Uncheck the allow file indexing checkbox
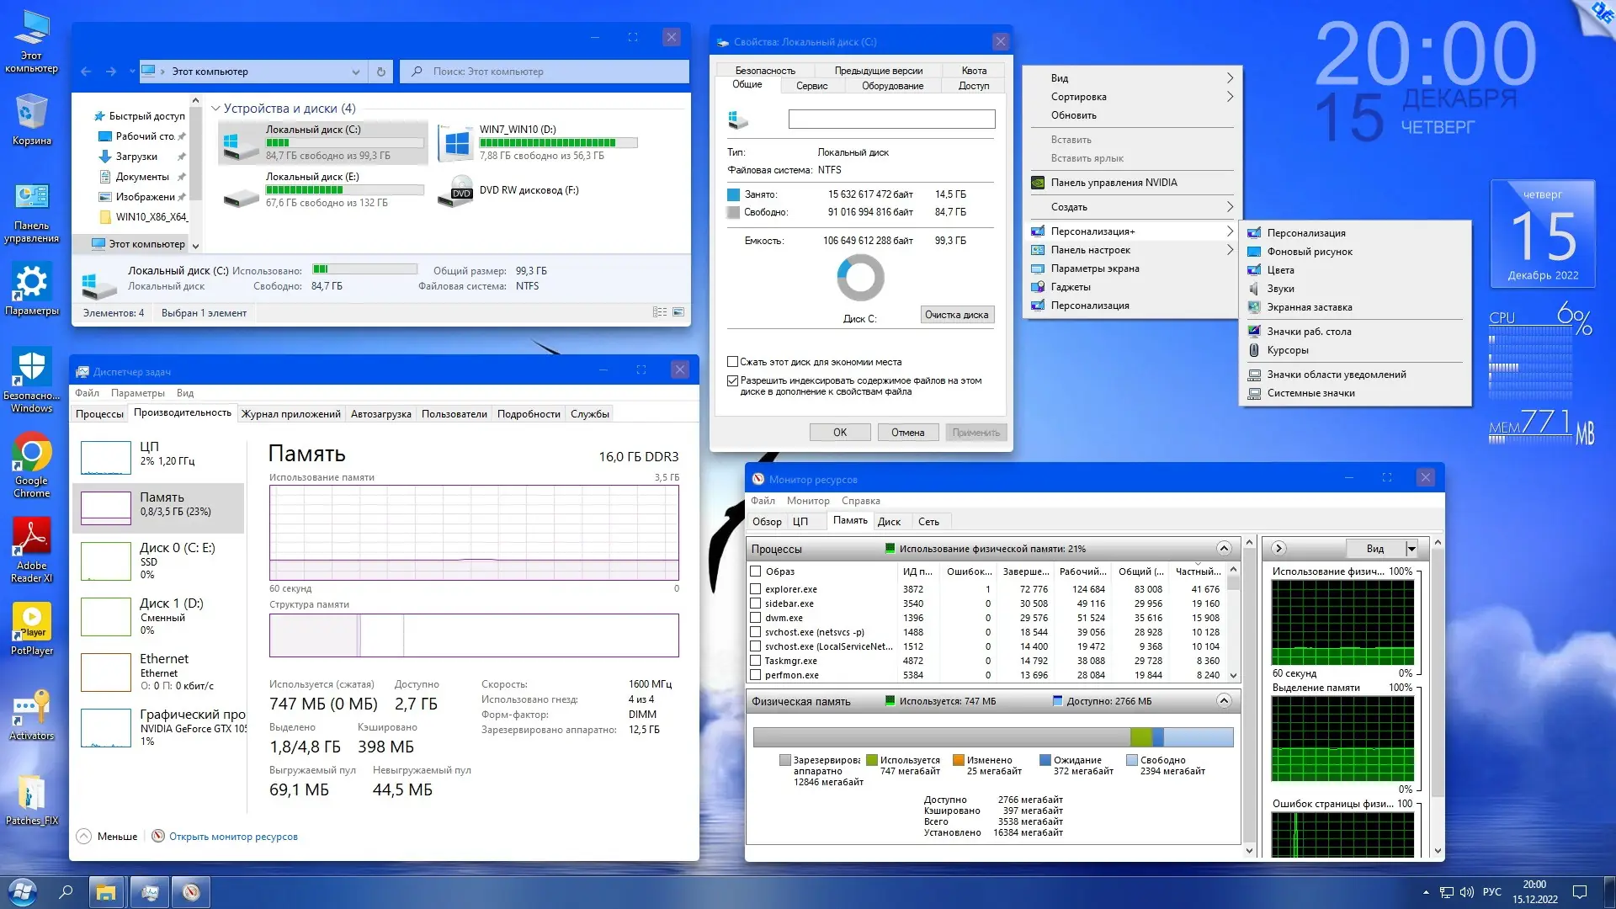1616x909 pixels. [x=732, y=380]
